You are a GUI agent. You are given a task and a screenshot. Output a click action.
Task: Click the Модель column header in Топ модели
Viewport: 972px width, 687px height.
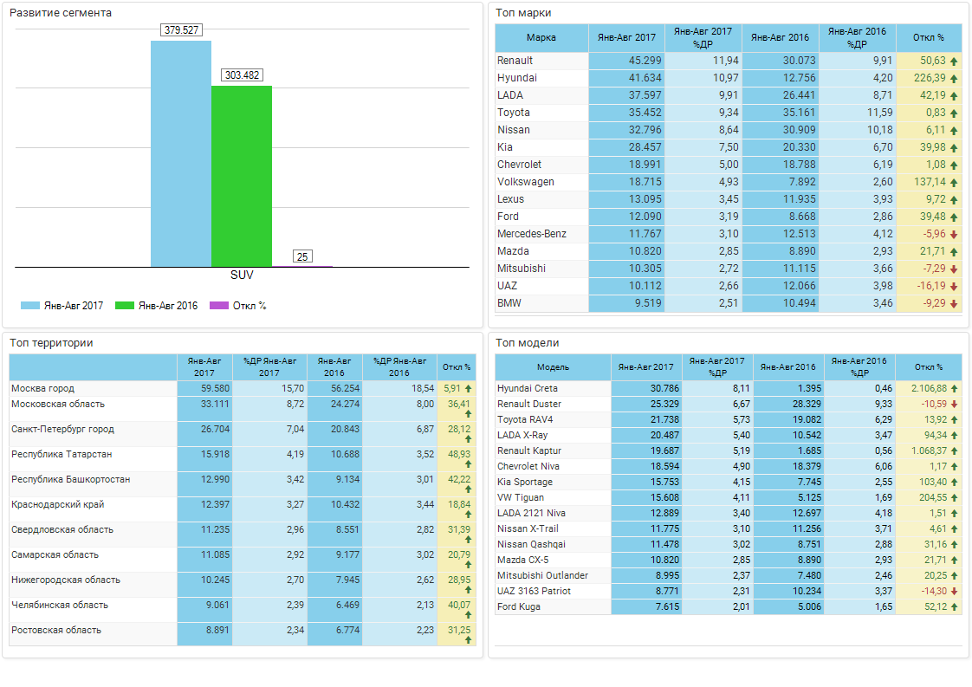pos(553,367)
